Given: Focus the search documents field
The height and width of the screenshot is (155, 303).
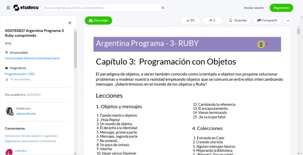Looking at the screenshot, I should 104,8.
